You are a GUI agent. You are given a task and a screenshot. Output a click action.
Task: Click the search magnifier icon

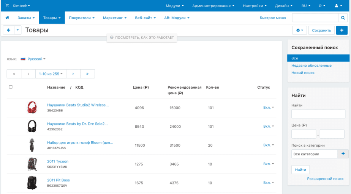(343, 18)
